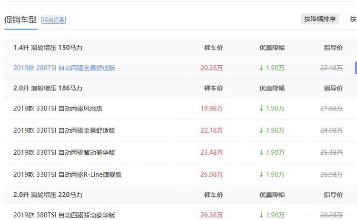
Task: Open the 促销车型 tab
Action: tap(20, 20)
